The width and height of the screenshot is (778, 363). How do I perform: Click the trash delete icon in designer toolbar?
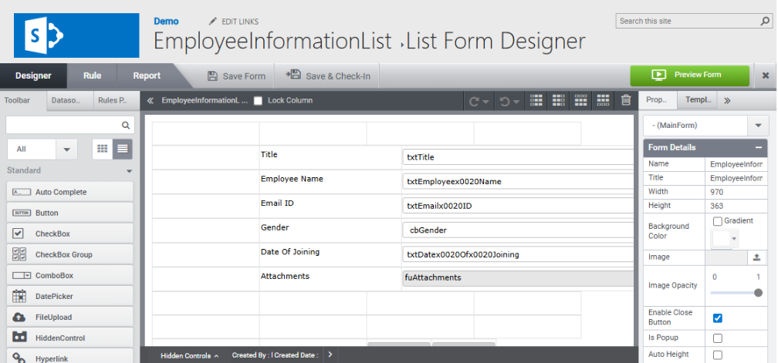626,100
